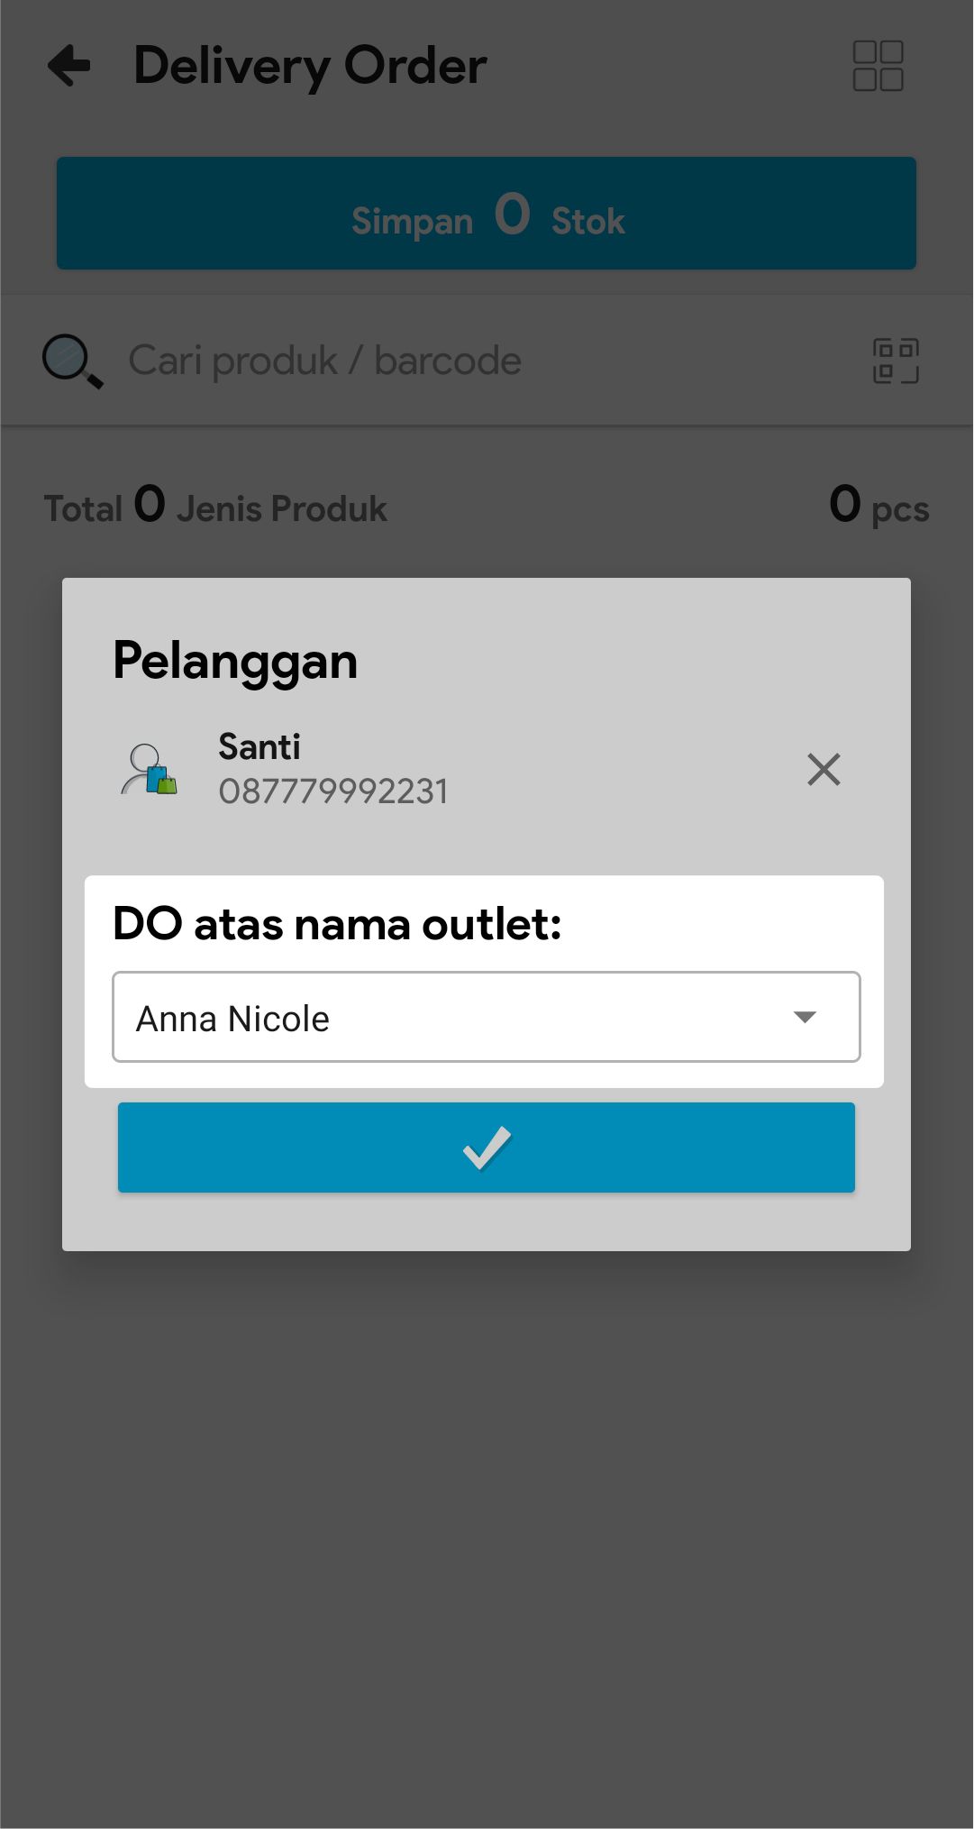
Task: Click the DO atas nama outlet label
Action: [337, 924]
